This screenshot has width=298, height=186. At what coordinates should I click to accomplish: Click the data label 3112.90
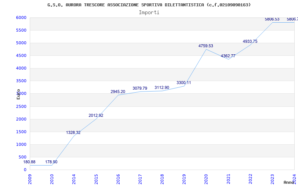[x=162, y=87]
